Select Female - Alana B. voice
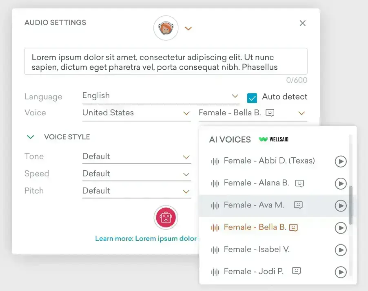Image resolution: width=368 pixels, height=291 pixels. tap(256, 183)
